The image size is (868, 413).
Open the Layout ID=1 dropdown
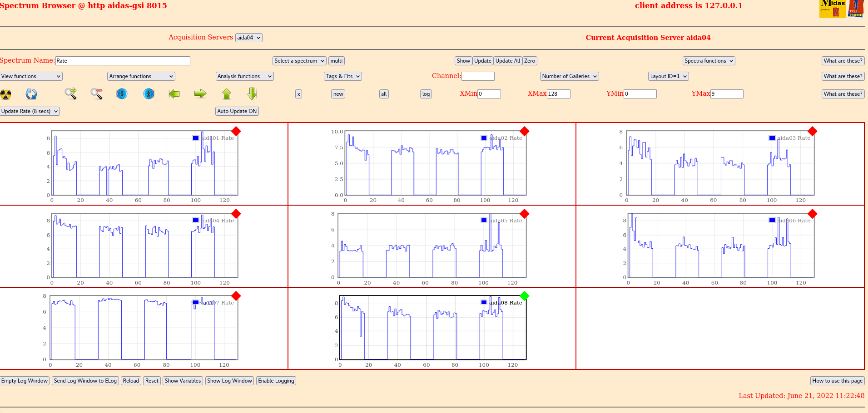pyautogui.click(x=669, y=76)
